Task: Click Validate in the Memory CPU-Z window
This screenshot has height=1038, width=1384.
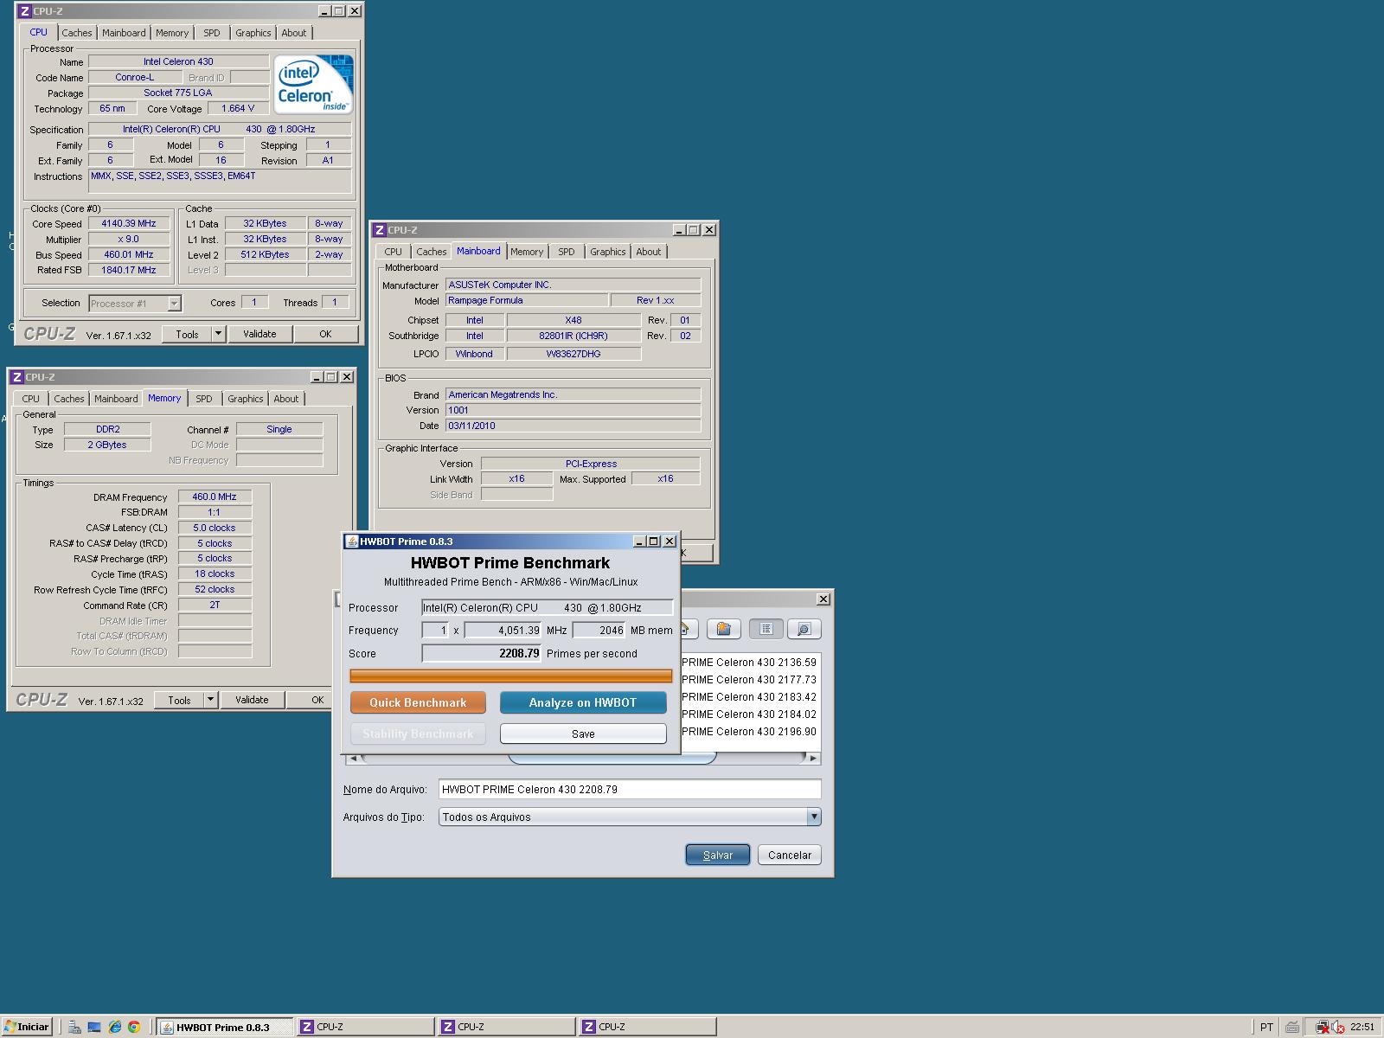Action: click(x=252, y=700)
